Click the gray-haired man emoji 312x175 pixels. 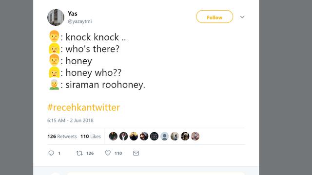(x=54, y=85)
